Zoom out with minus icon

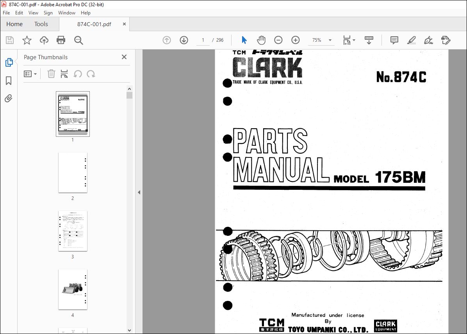coord(278,40)
